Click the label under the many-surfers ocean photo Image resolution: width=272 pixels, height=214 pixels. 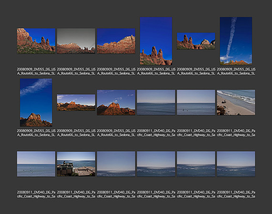click(36, 195)
